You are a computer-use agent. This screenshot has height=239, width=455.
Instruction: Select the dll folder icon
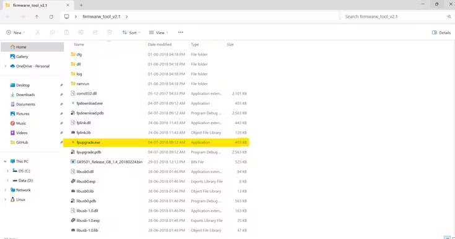[73, 64]
